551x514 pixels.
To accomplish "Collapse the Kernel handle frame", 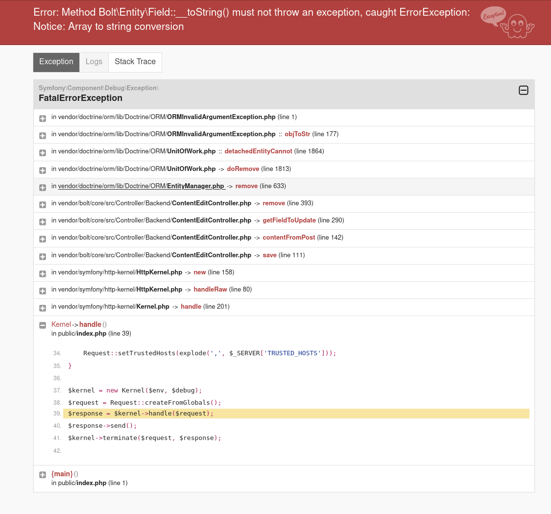I will click(x=42, y=325).
